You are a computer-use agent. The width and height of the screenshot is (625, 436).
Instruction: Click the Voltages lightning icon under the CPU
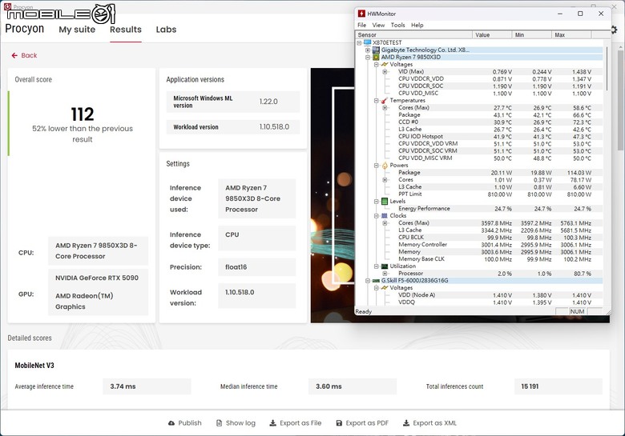[385, 64]
